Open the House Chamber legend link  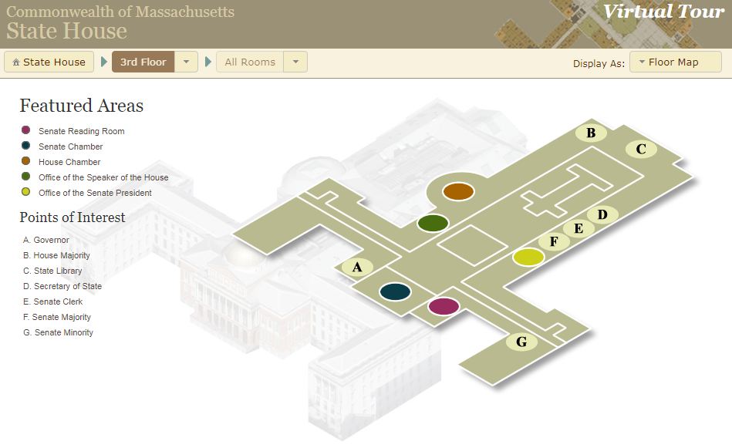click(69, 162)
